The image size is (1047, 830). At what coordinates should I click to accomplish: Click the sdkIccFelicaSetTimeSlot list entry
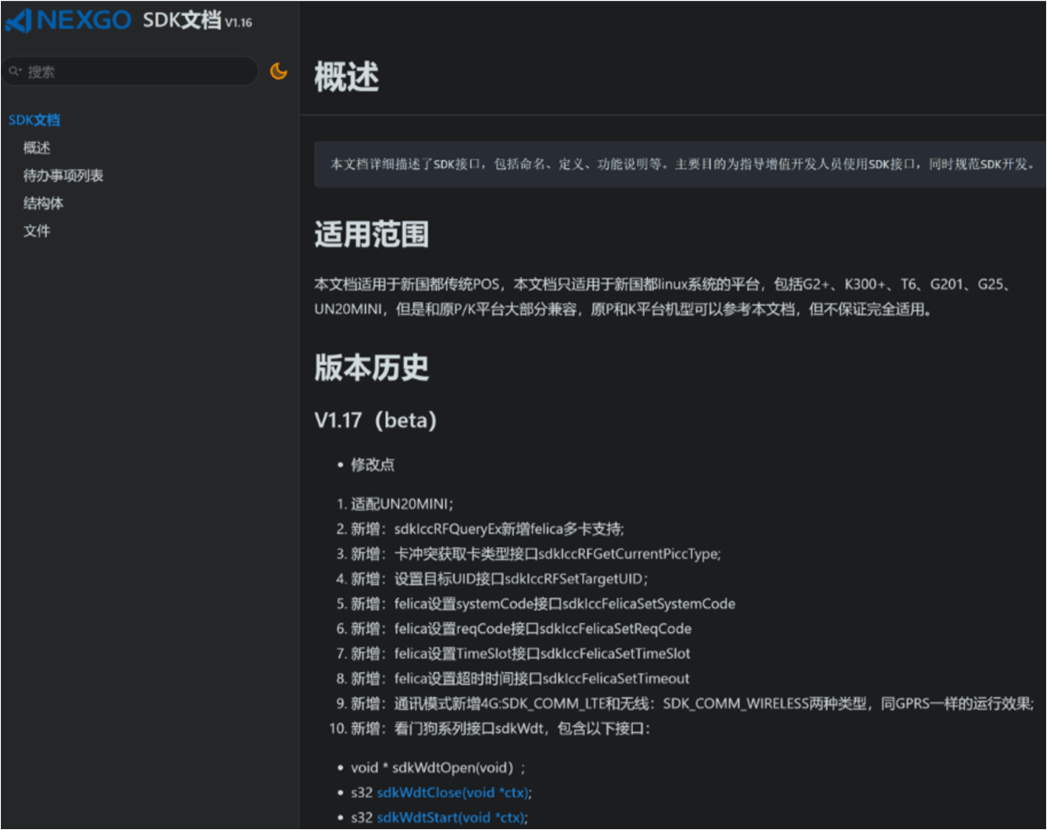point(521,654)
